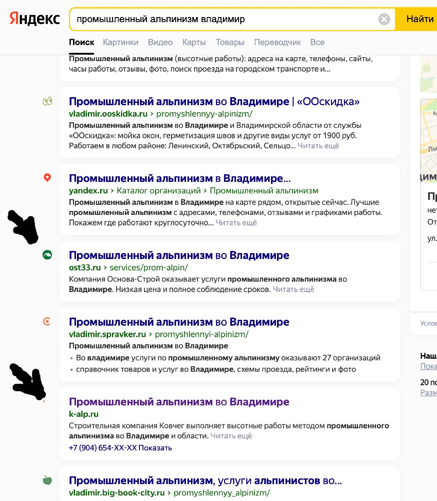Open the k-alp.ru domain link
This screenshot has height=501, width=437.
click(83, 414)
